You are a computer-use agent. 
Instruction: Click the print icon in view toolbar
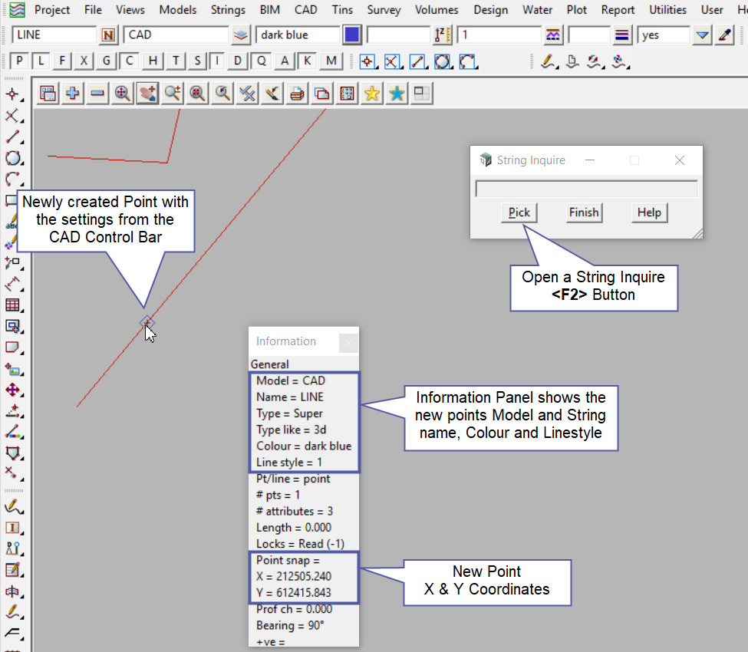tap(297, 94)
